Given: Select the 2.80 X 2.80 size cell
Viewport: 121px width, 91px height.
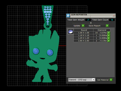Looking at the screenshot, I should click(84, 41).
